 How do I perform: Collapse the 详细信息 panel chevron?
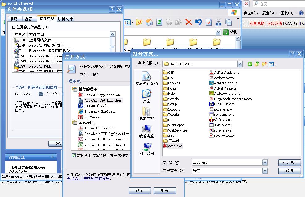(52, 157)
